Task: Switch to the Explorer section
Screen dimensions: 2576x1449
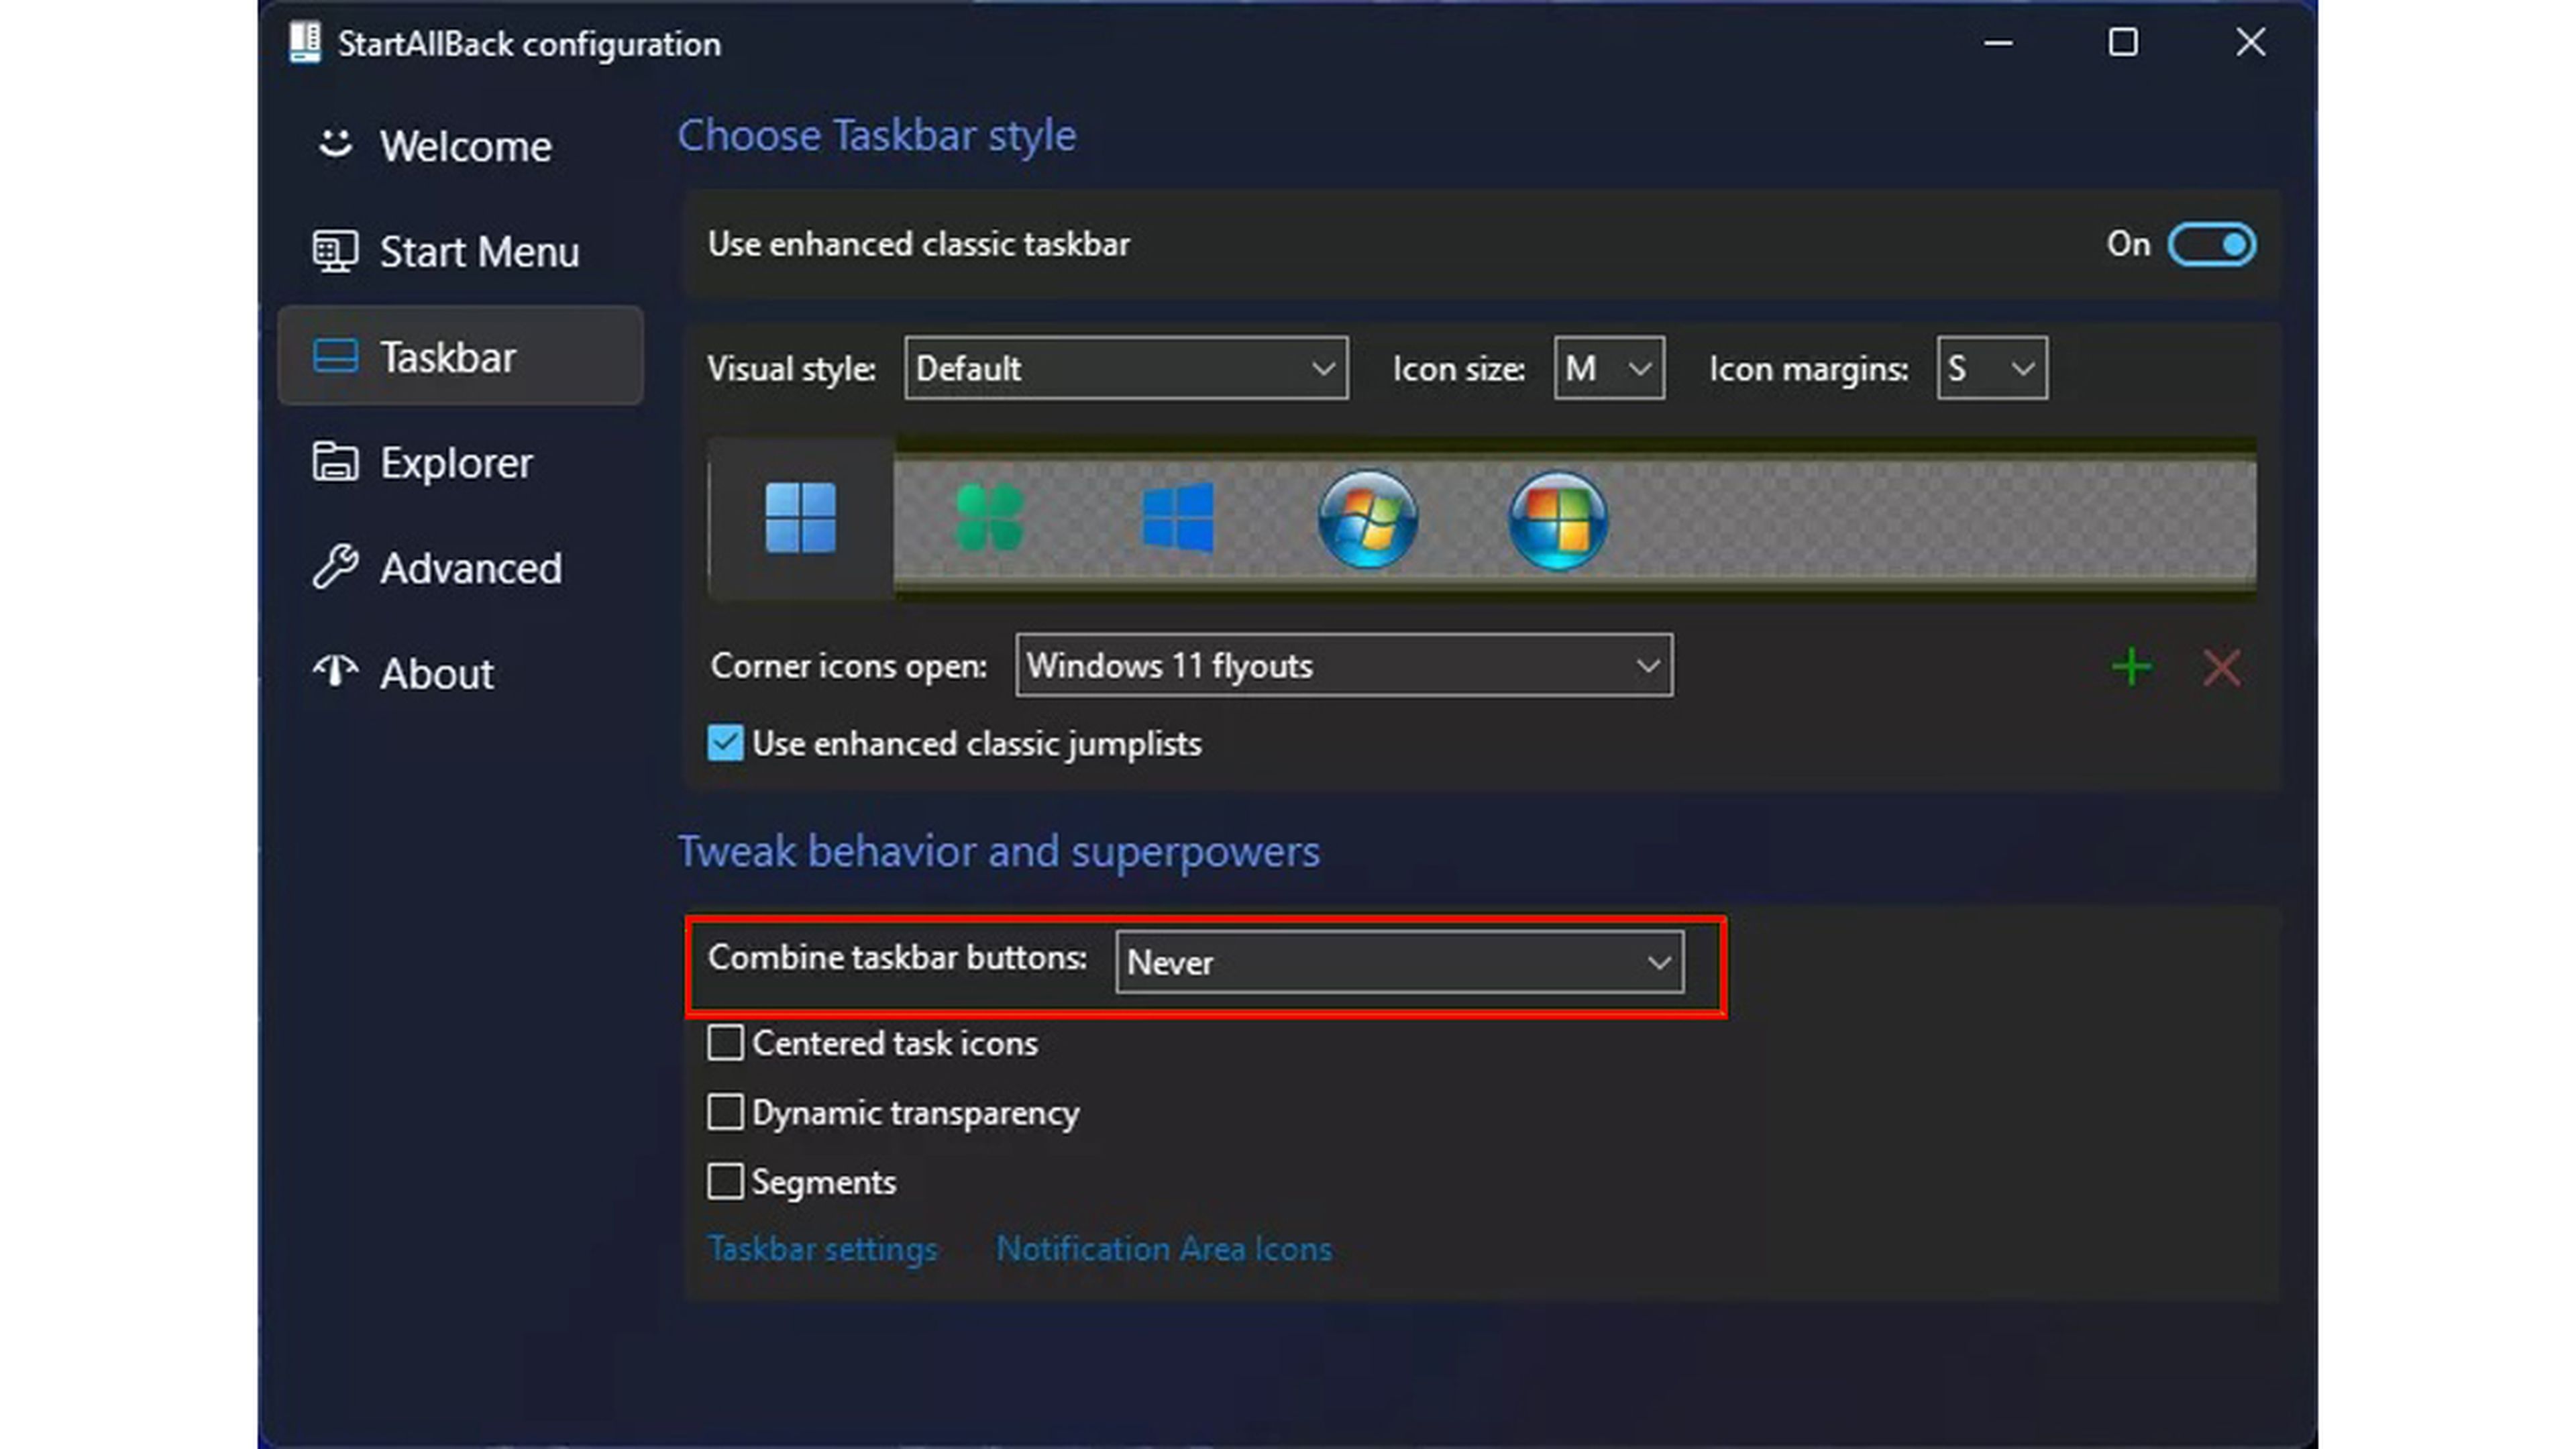Action: coord(460,462)
